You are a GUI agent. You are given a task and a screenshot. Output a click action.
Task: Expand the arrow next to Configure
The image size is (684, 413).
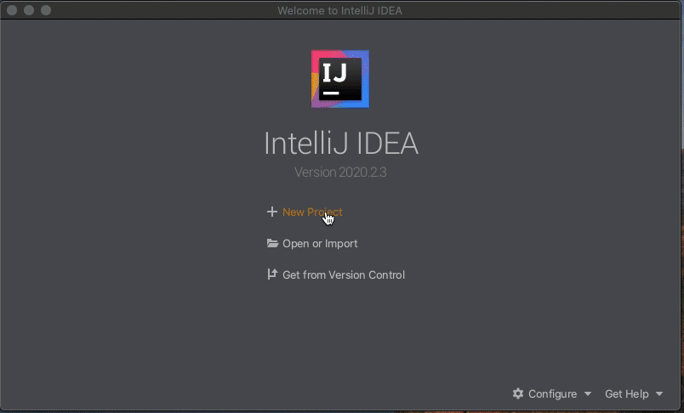point(588,393)
